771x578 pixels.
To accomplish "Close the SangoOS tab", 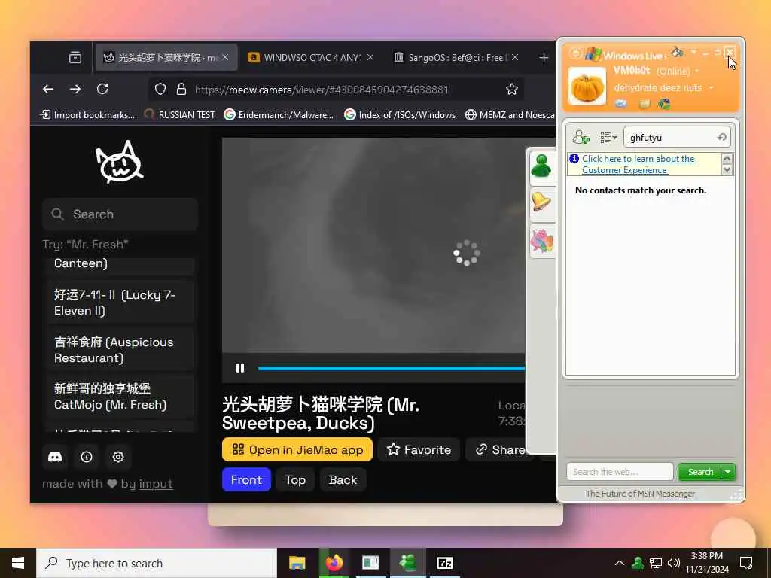I will (x=514, y=57).
